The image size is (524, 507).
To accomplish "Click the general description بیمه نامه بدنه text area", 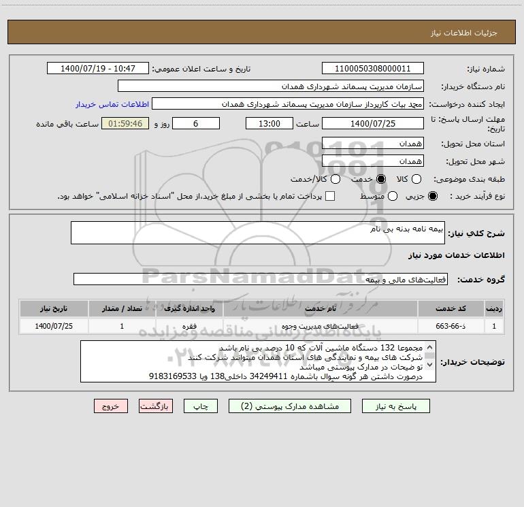I will click(x=258, y=233).
